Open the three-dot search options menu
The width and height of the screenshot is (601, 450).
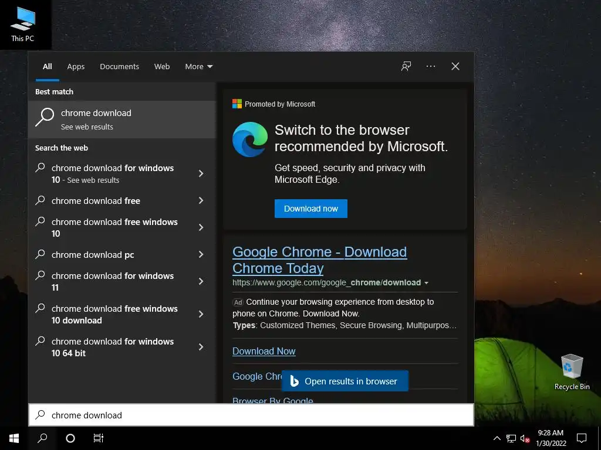430,66
